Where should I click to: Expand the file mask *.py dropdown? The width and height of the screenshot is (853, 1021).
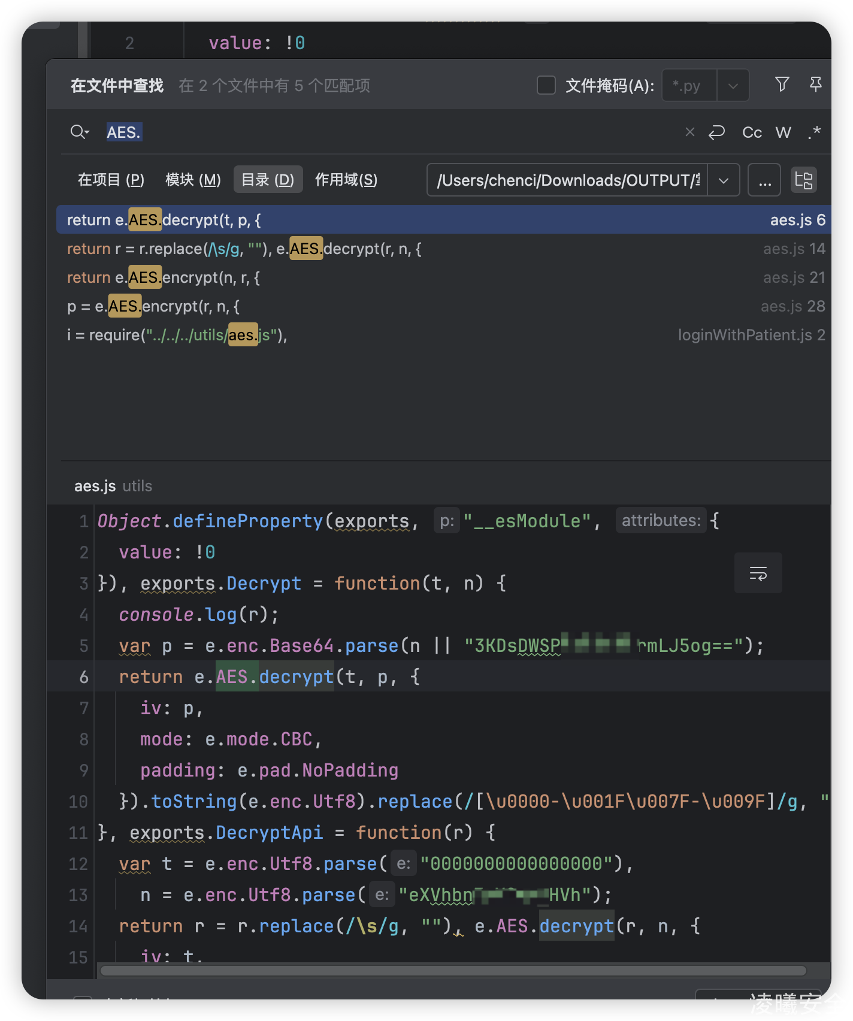click(x=733, y=86)
